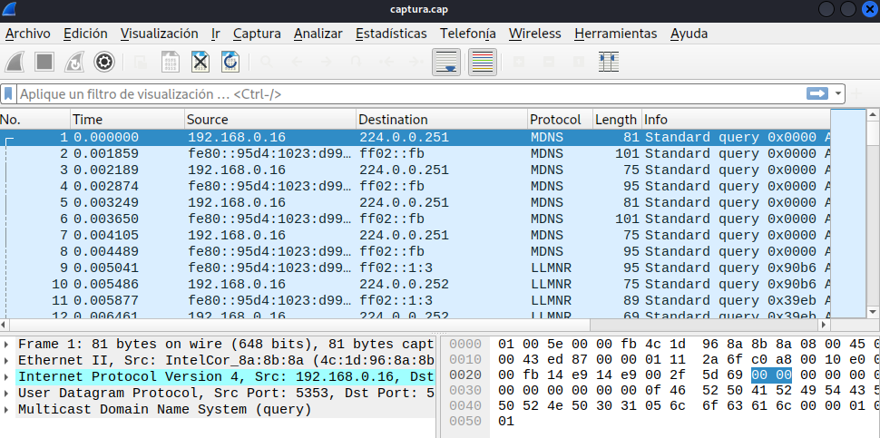Jump to the first packet
880x438 pixels.
coord(386,62)
